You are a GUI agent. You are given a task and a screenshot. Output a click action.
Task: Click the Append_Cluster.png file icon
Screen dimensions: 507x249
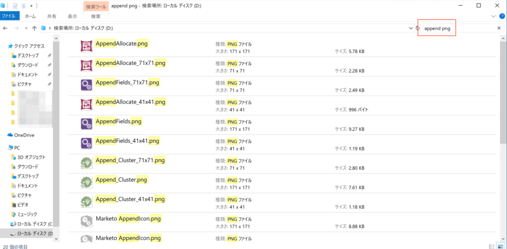pos(86,182)
